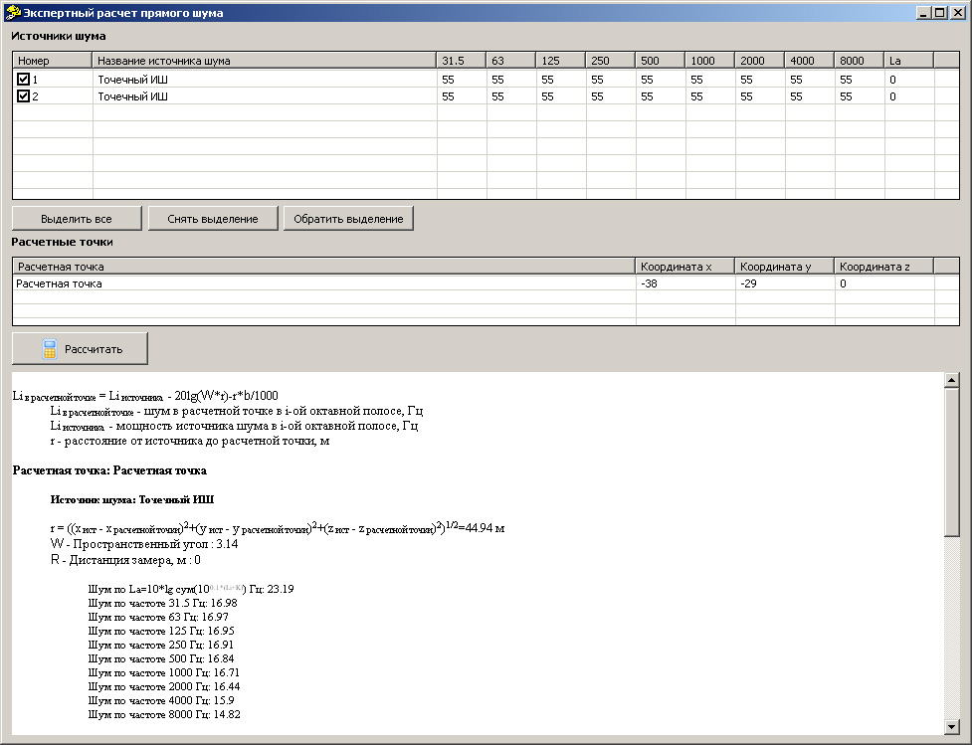
Task: Uncheck the checkbox for noise source 1
Action: [x=24, y=79]
